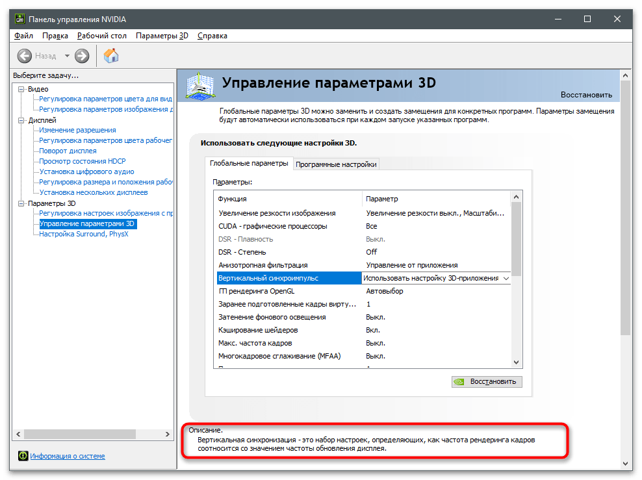Open Установка нескольких дисплеев task

94,192
